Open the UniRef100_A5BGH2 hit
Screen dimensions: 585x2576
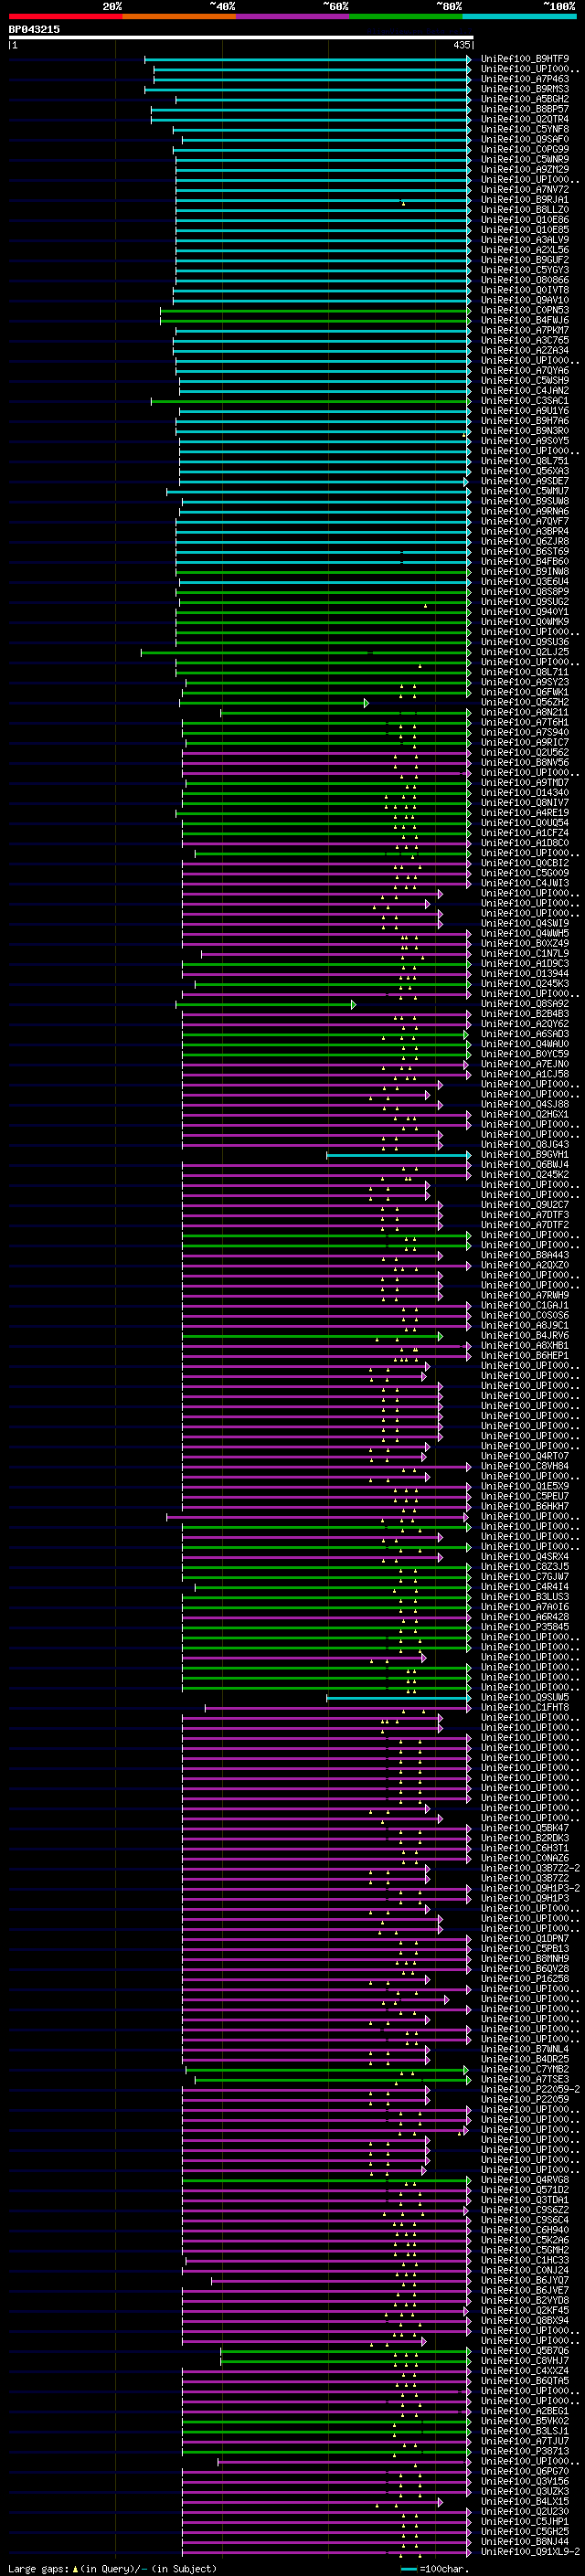(x=525, y=99)
